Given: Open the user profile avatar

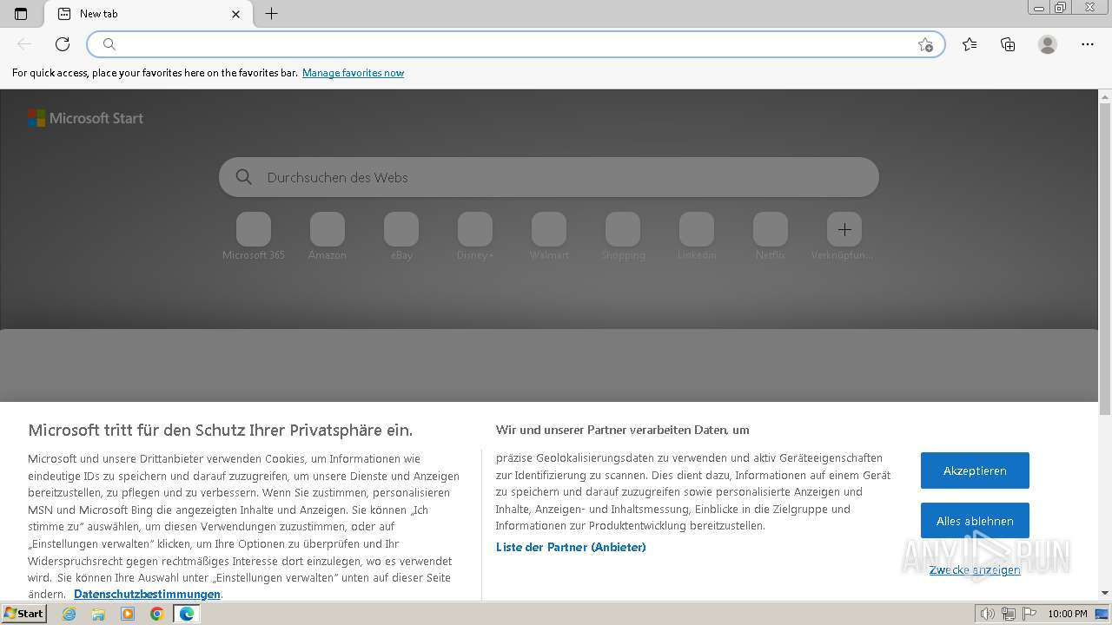Looking at the screenshot, I should pos(1048,44).
